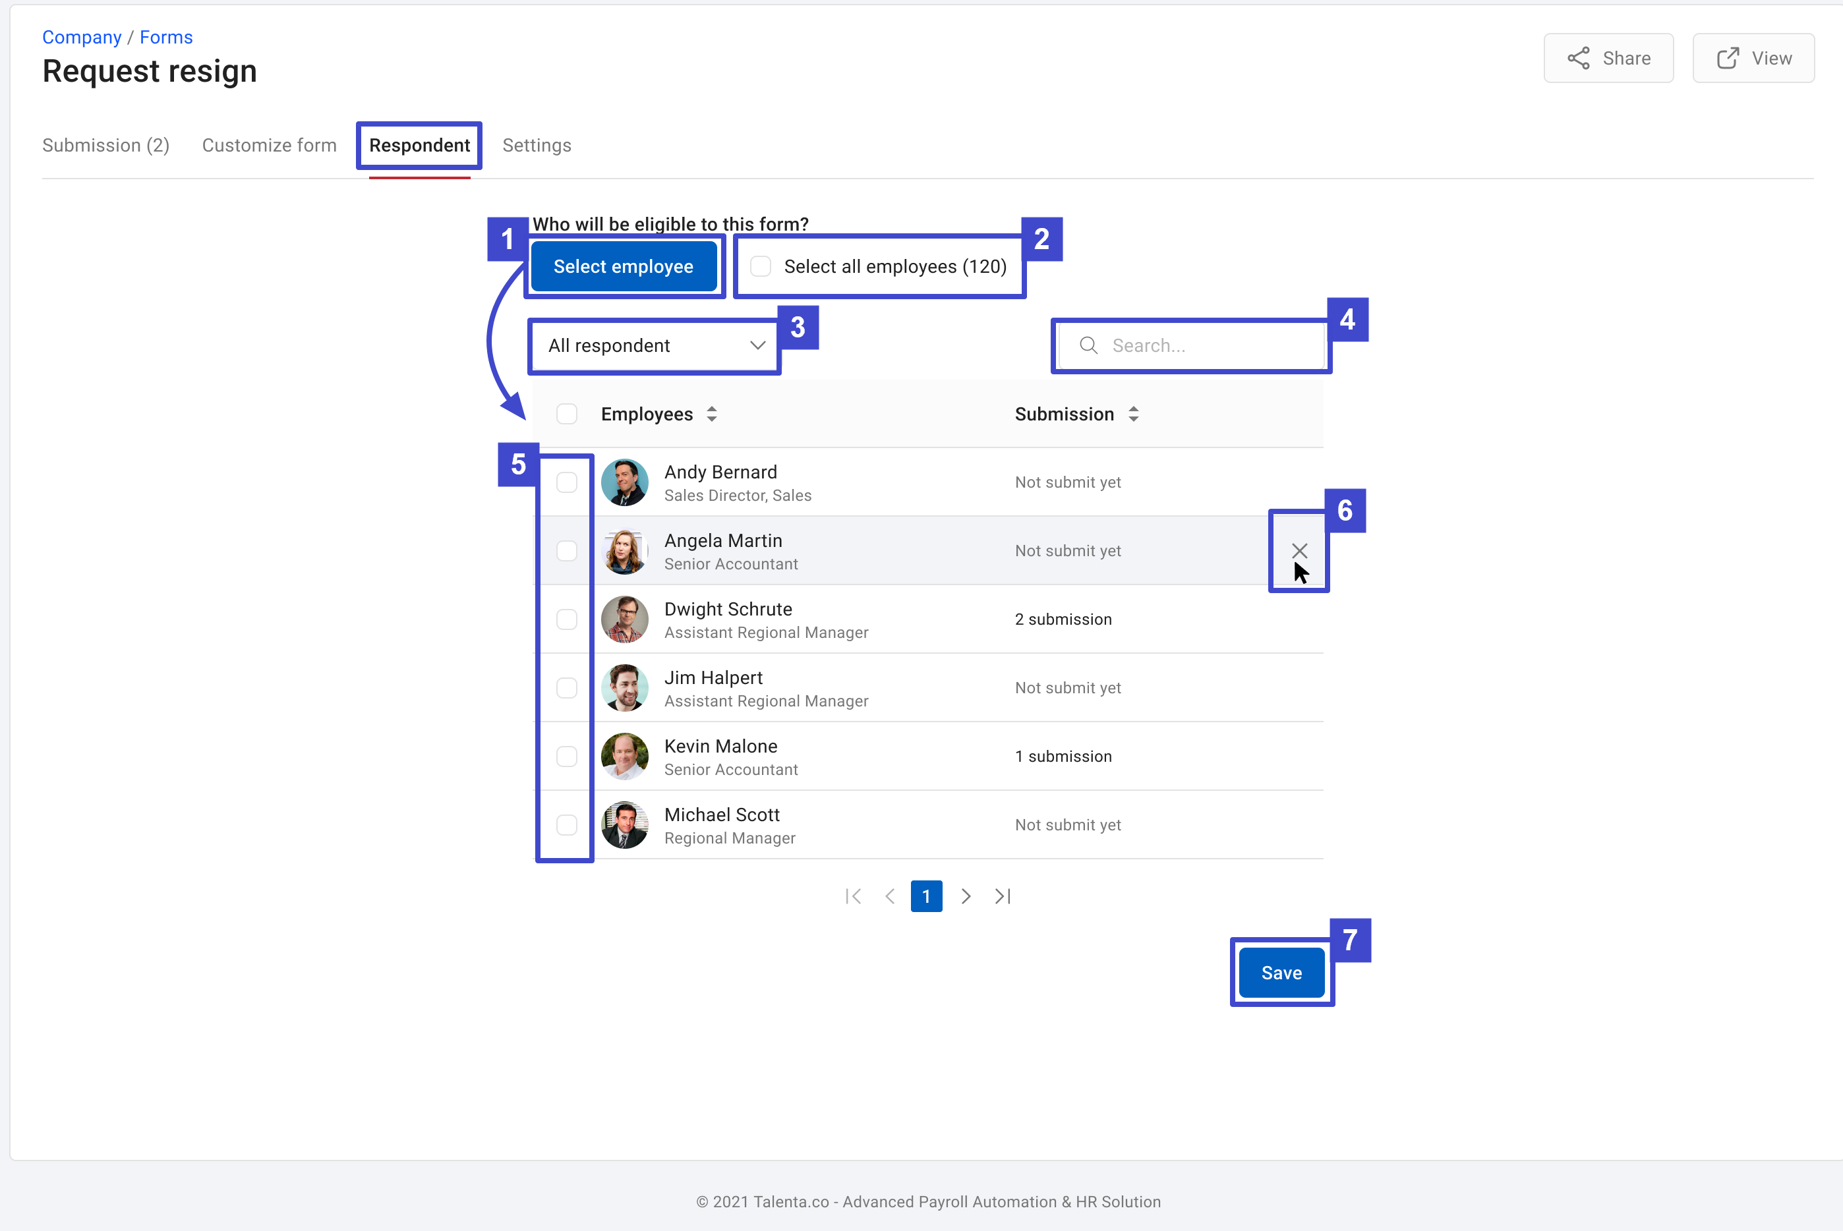This screenshot has width=1843, height=1231.
Task: Tick the checkbox for Jim Halpert
Action: [567, 688]
